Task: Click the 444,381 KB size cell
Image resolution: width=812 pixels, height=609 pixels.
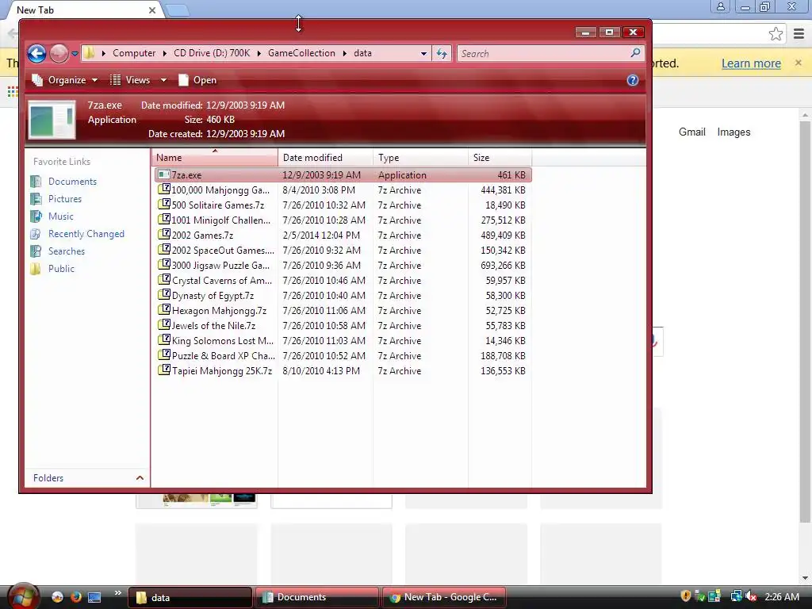Action: [503, 190]
